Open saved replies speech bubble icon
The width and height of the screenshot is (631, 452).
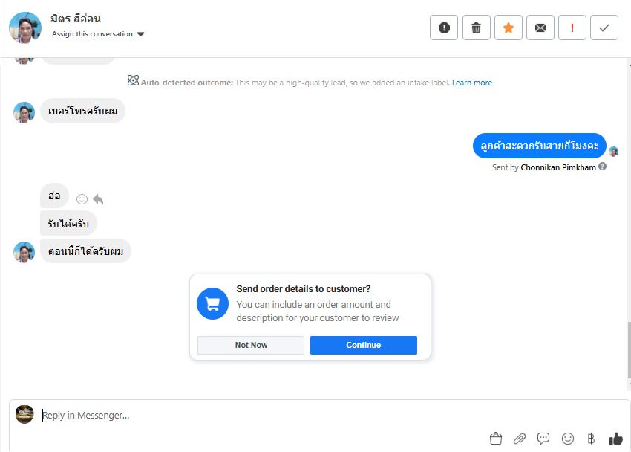tap(543, 439)
